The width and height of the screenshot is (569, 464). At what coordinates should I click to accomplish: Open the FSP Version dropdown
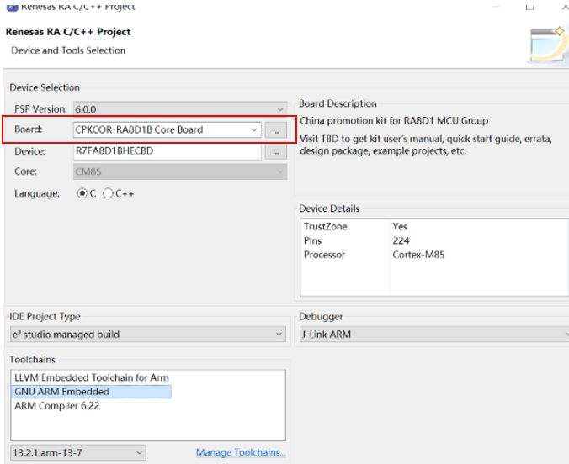(x=180, y=109)
